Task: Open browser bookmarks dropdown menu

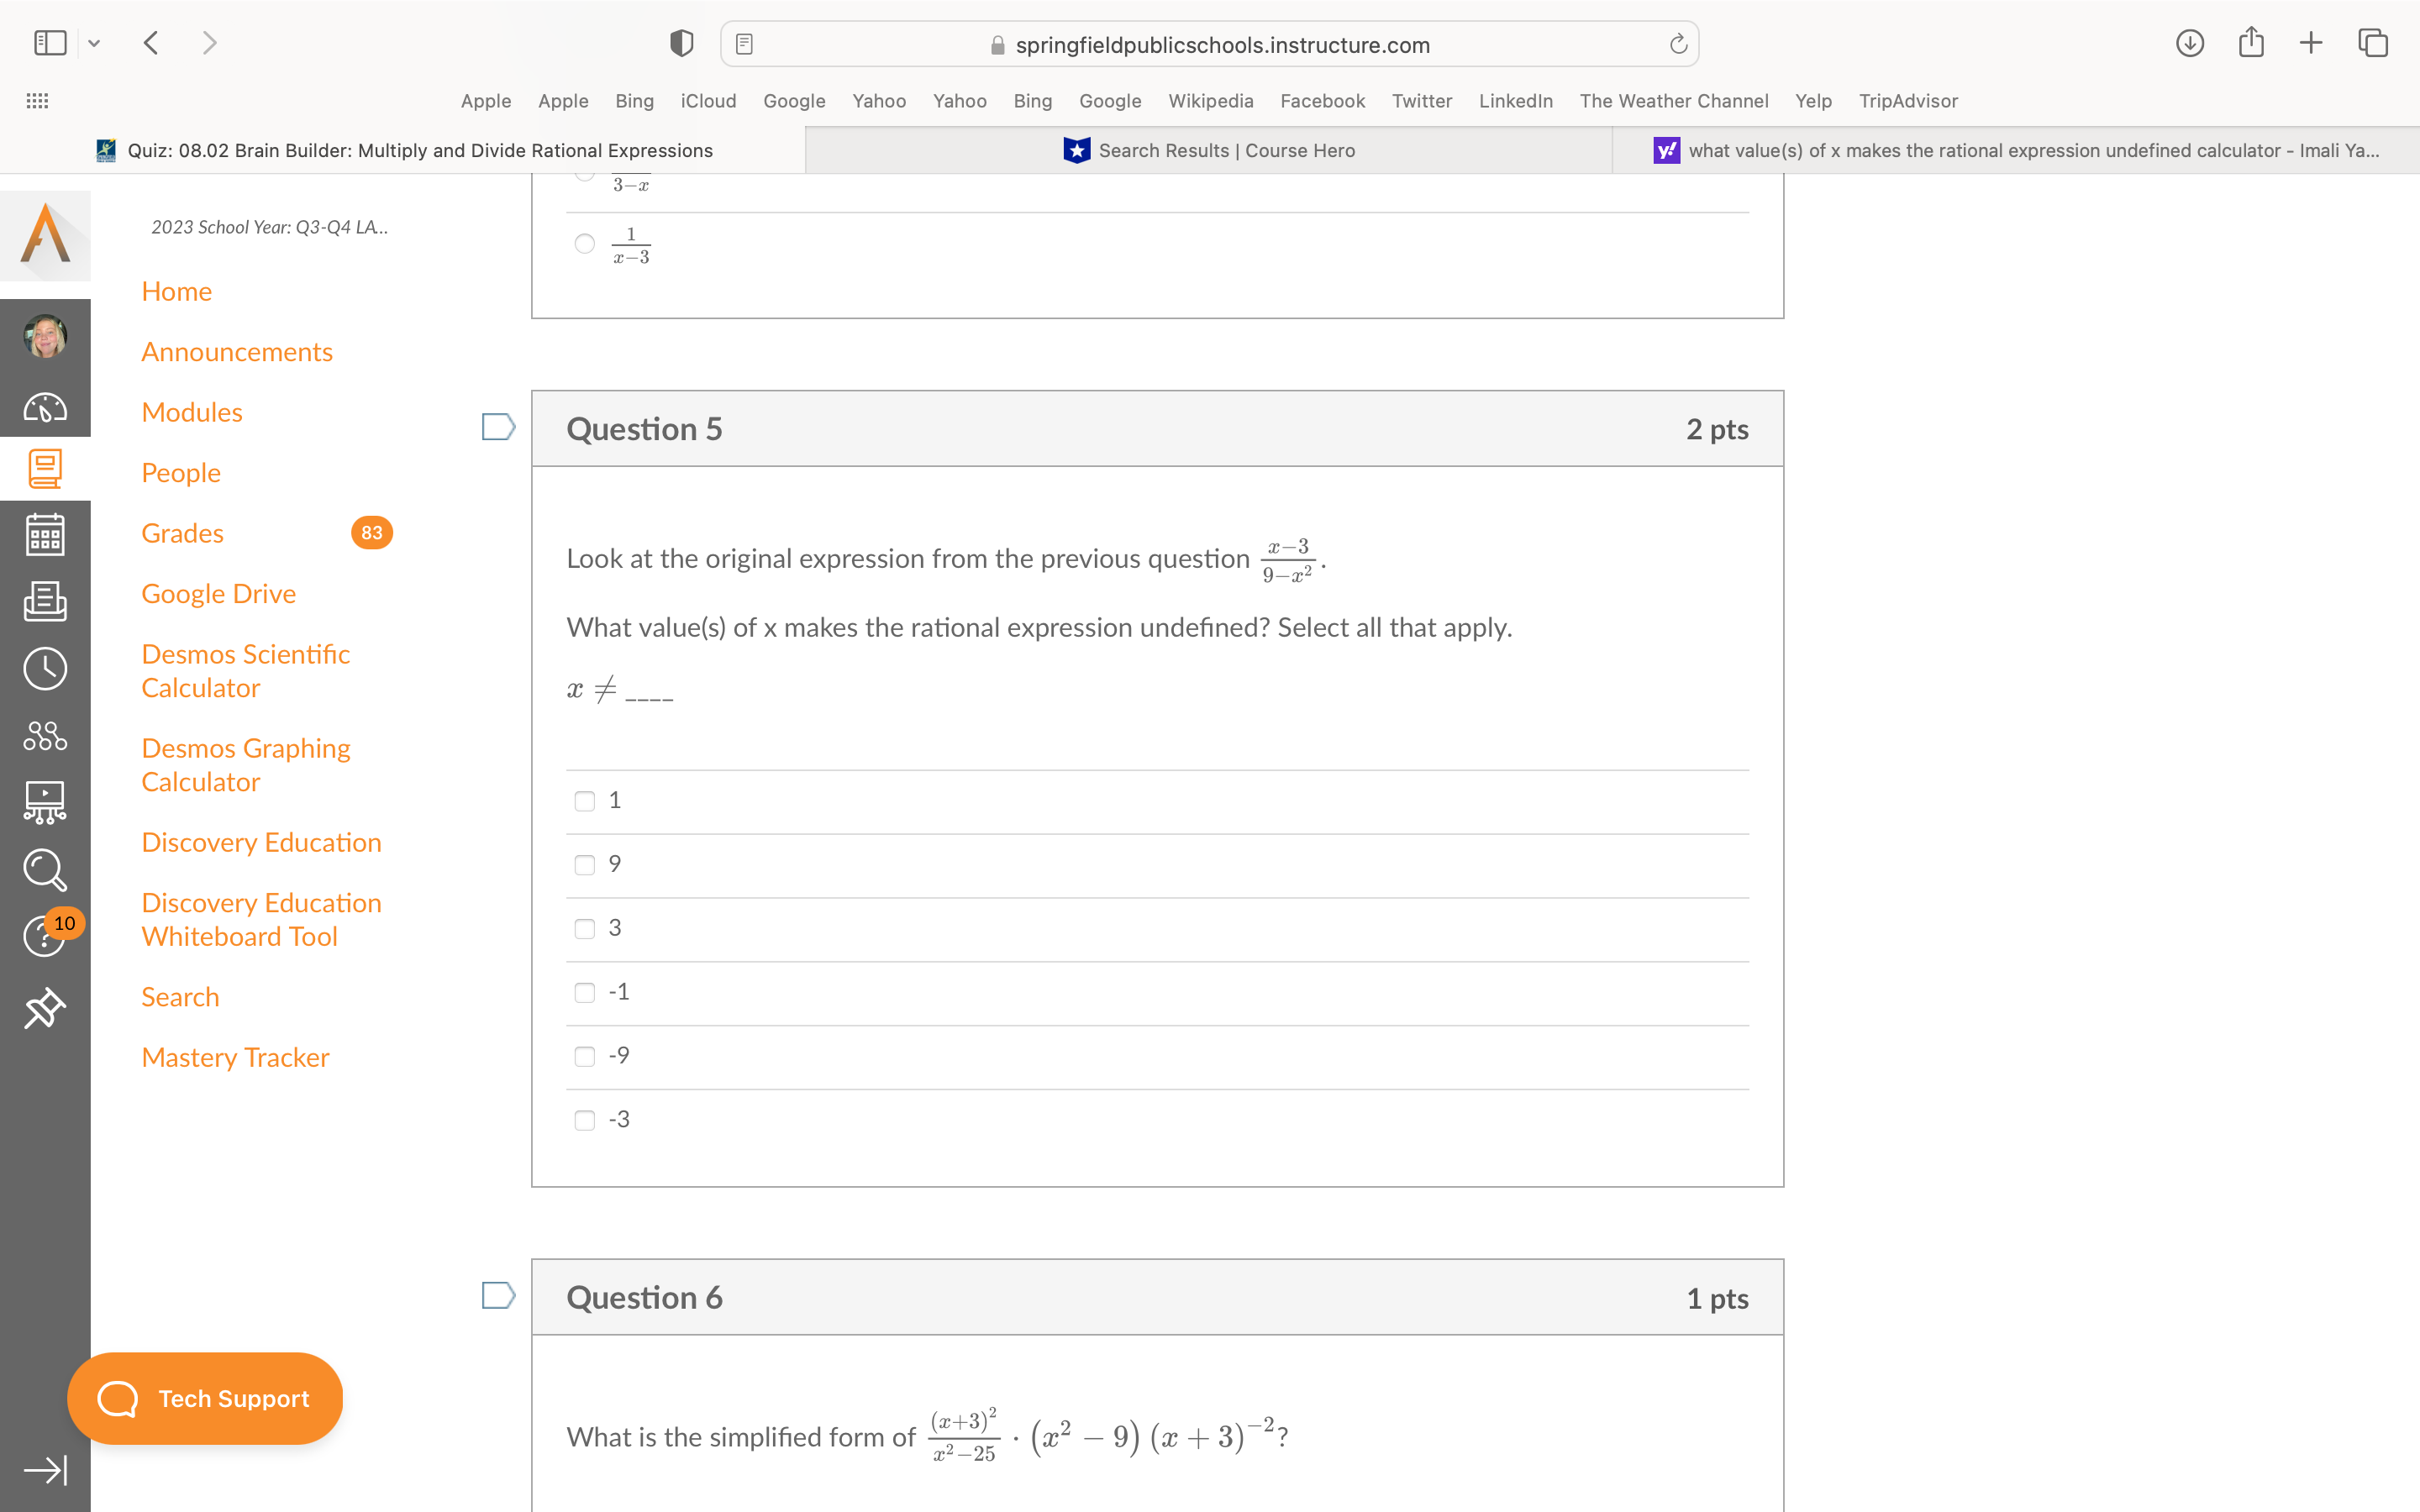Action: 96,44
